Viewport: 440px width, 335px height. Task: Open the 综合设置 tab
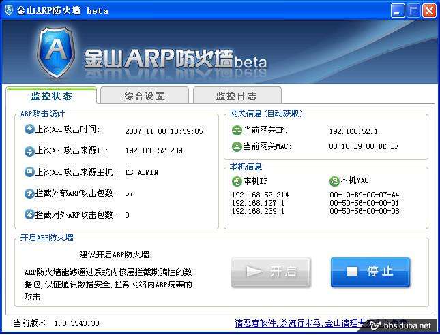tap(145, 95)
